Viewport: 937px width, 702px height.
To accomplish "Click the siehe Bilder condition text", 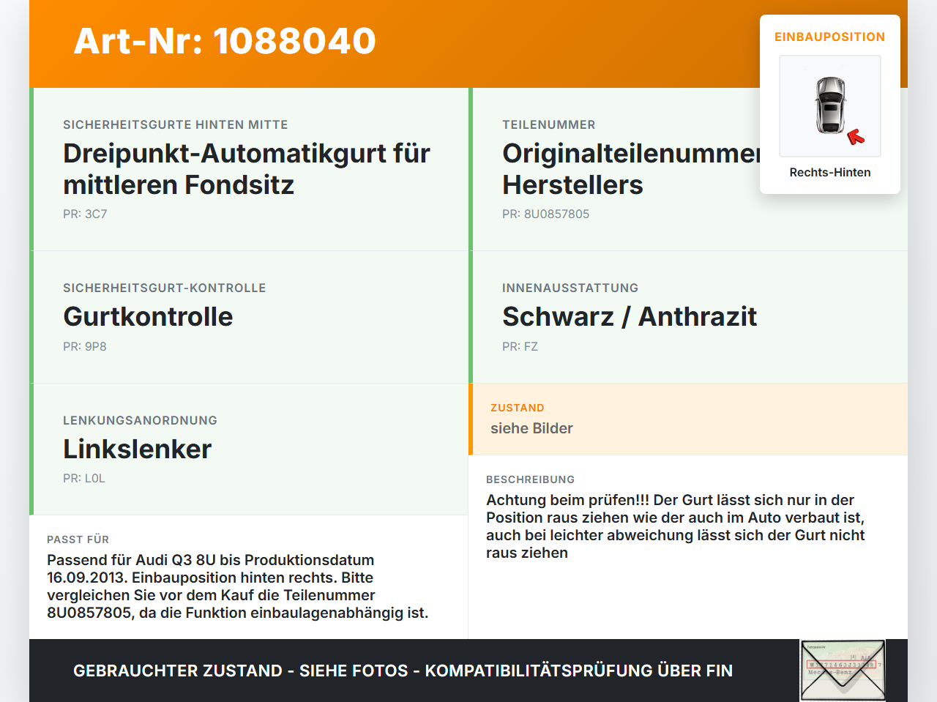I will point(531,429).
